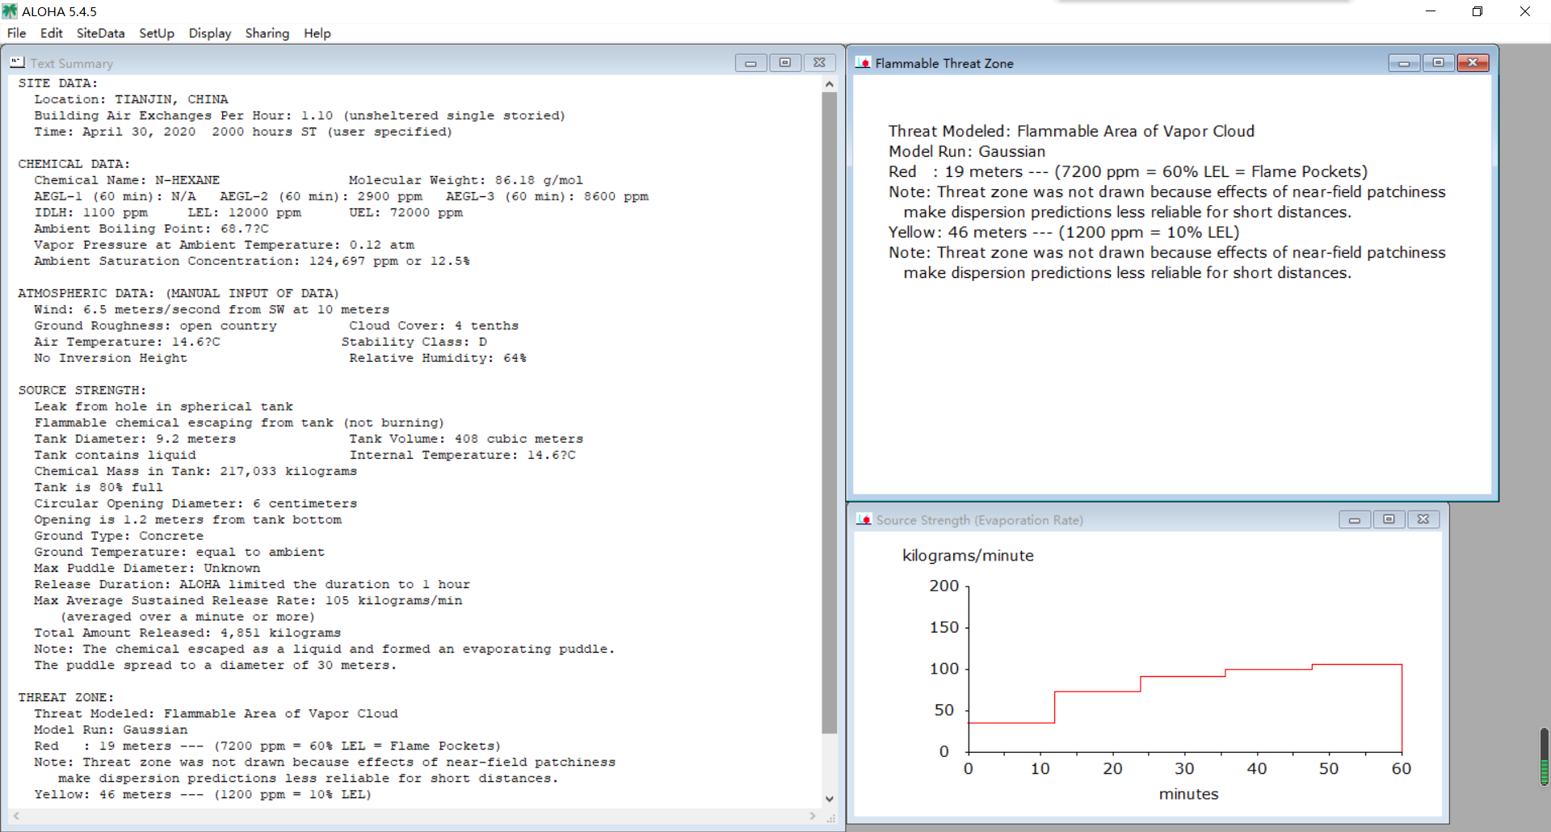Maximize the Flammable Threat Zone window
The width and height of the screenshot is (1551, 832).
click(1438, 63)
